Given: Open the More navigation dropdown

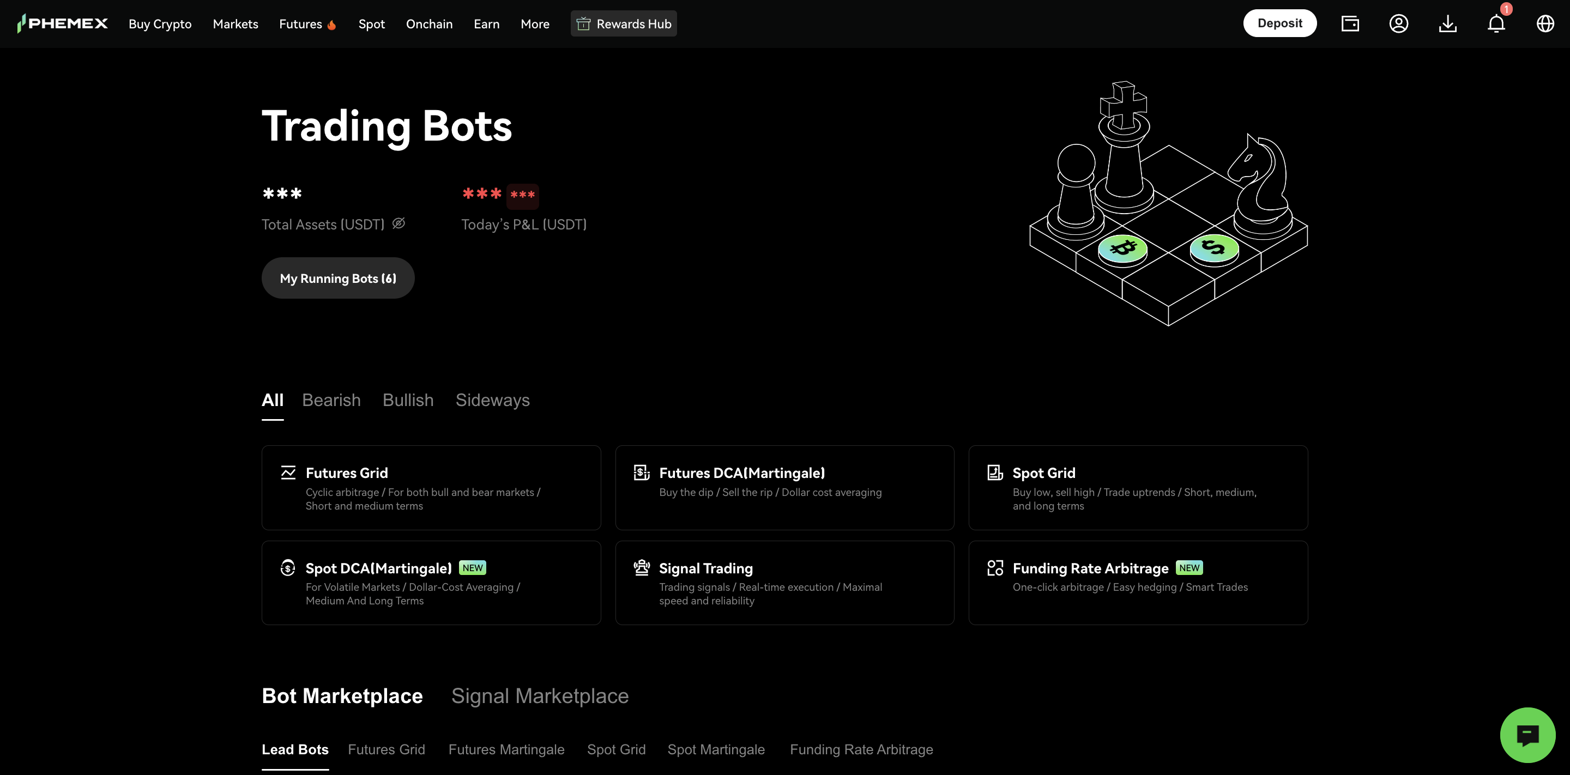Looking at the screenshot, I should click(534, 24).
